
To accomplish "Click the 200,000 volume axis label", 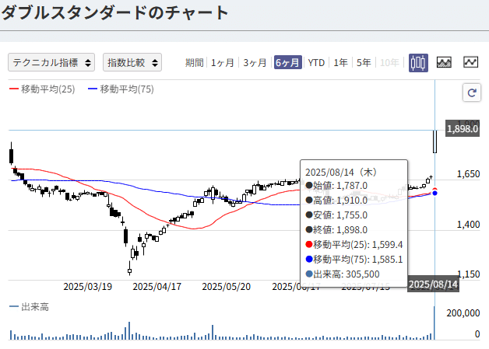I will click(x=463, y=313).
